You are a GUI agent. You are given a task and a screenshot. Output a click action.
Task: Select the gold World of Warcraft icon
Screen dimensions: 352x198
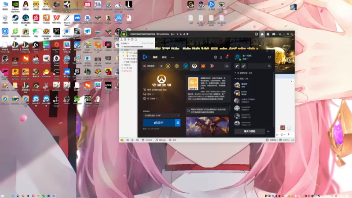168,66
